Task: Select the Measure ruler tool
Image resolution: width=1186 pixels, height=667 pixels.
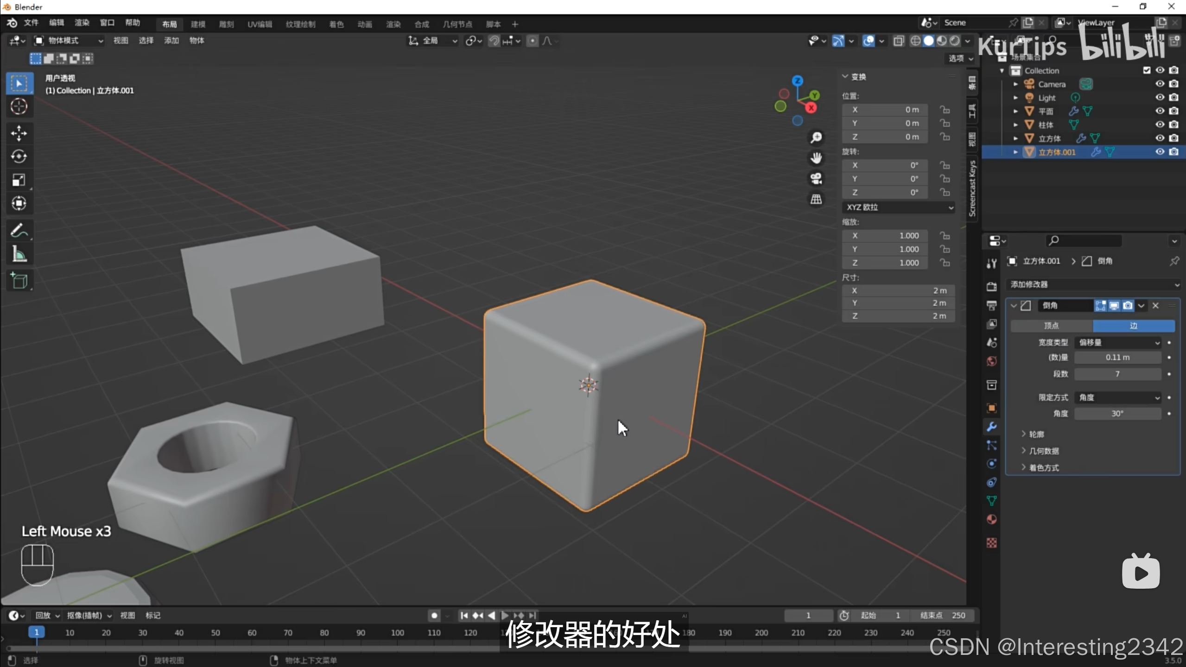Action: [x=19, y=254]
